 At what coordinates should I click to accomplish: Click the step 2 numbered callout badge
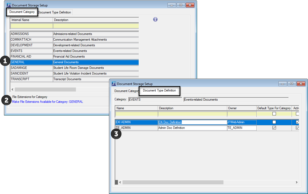click(6, 100)
